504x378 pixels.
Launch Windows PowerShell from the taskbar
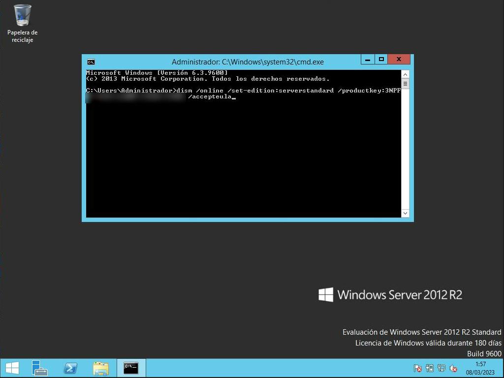[71, 368]
